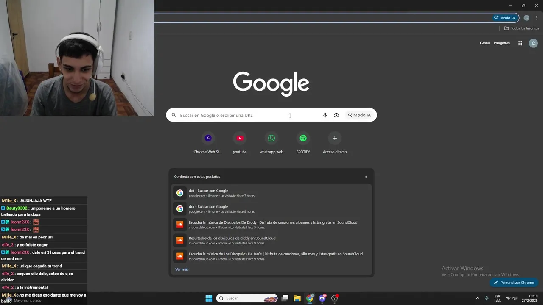Open OBS Studio from the taskbar
Screen dimensions: 543x305
click(335, 298)
